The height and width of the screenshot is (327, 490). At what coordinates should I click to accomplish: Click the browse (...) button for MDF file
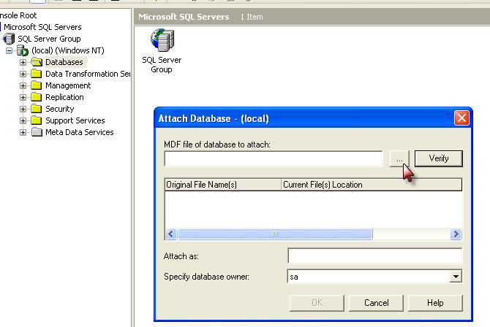pyautogui.click(x=399, y=159)
